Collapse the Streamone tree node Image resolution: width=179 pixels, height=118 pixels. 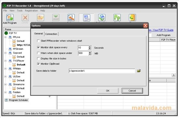pyautogui.click(x=6, y=84)
